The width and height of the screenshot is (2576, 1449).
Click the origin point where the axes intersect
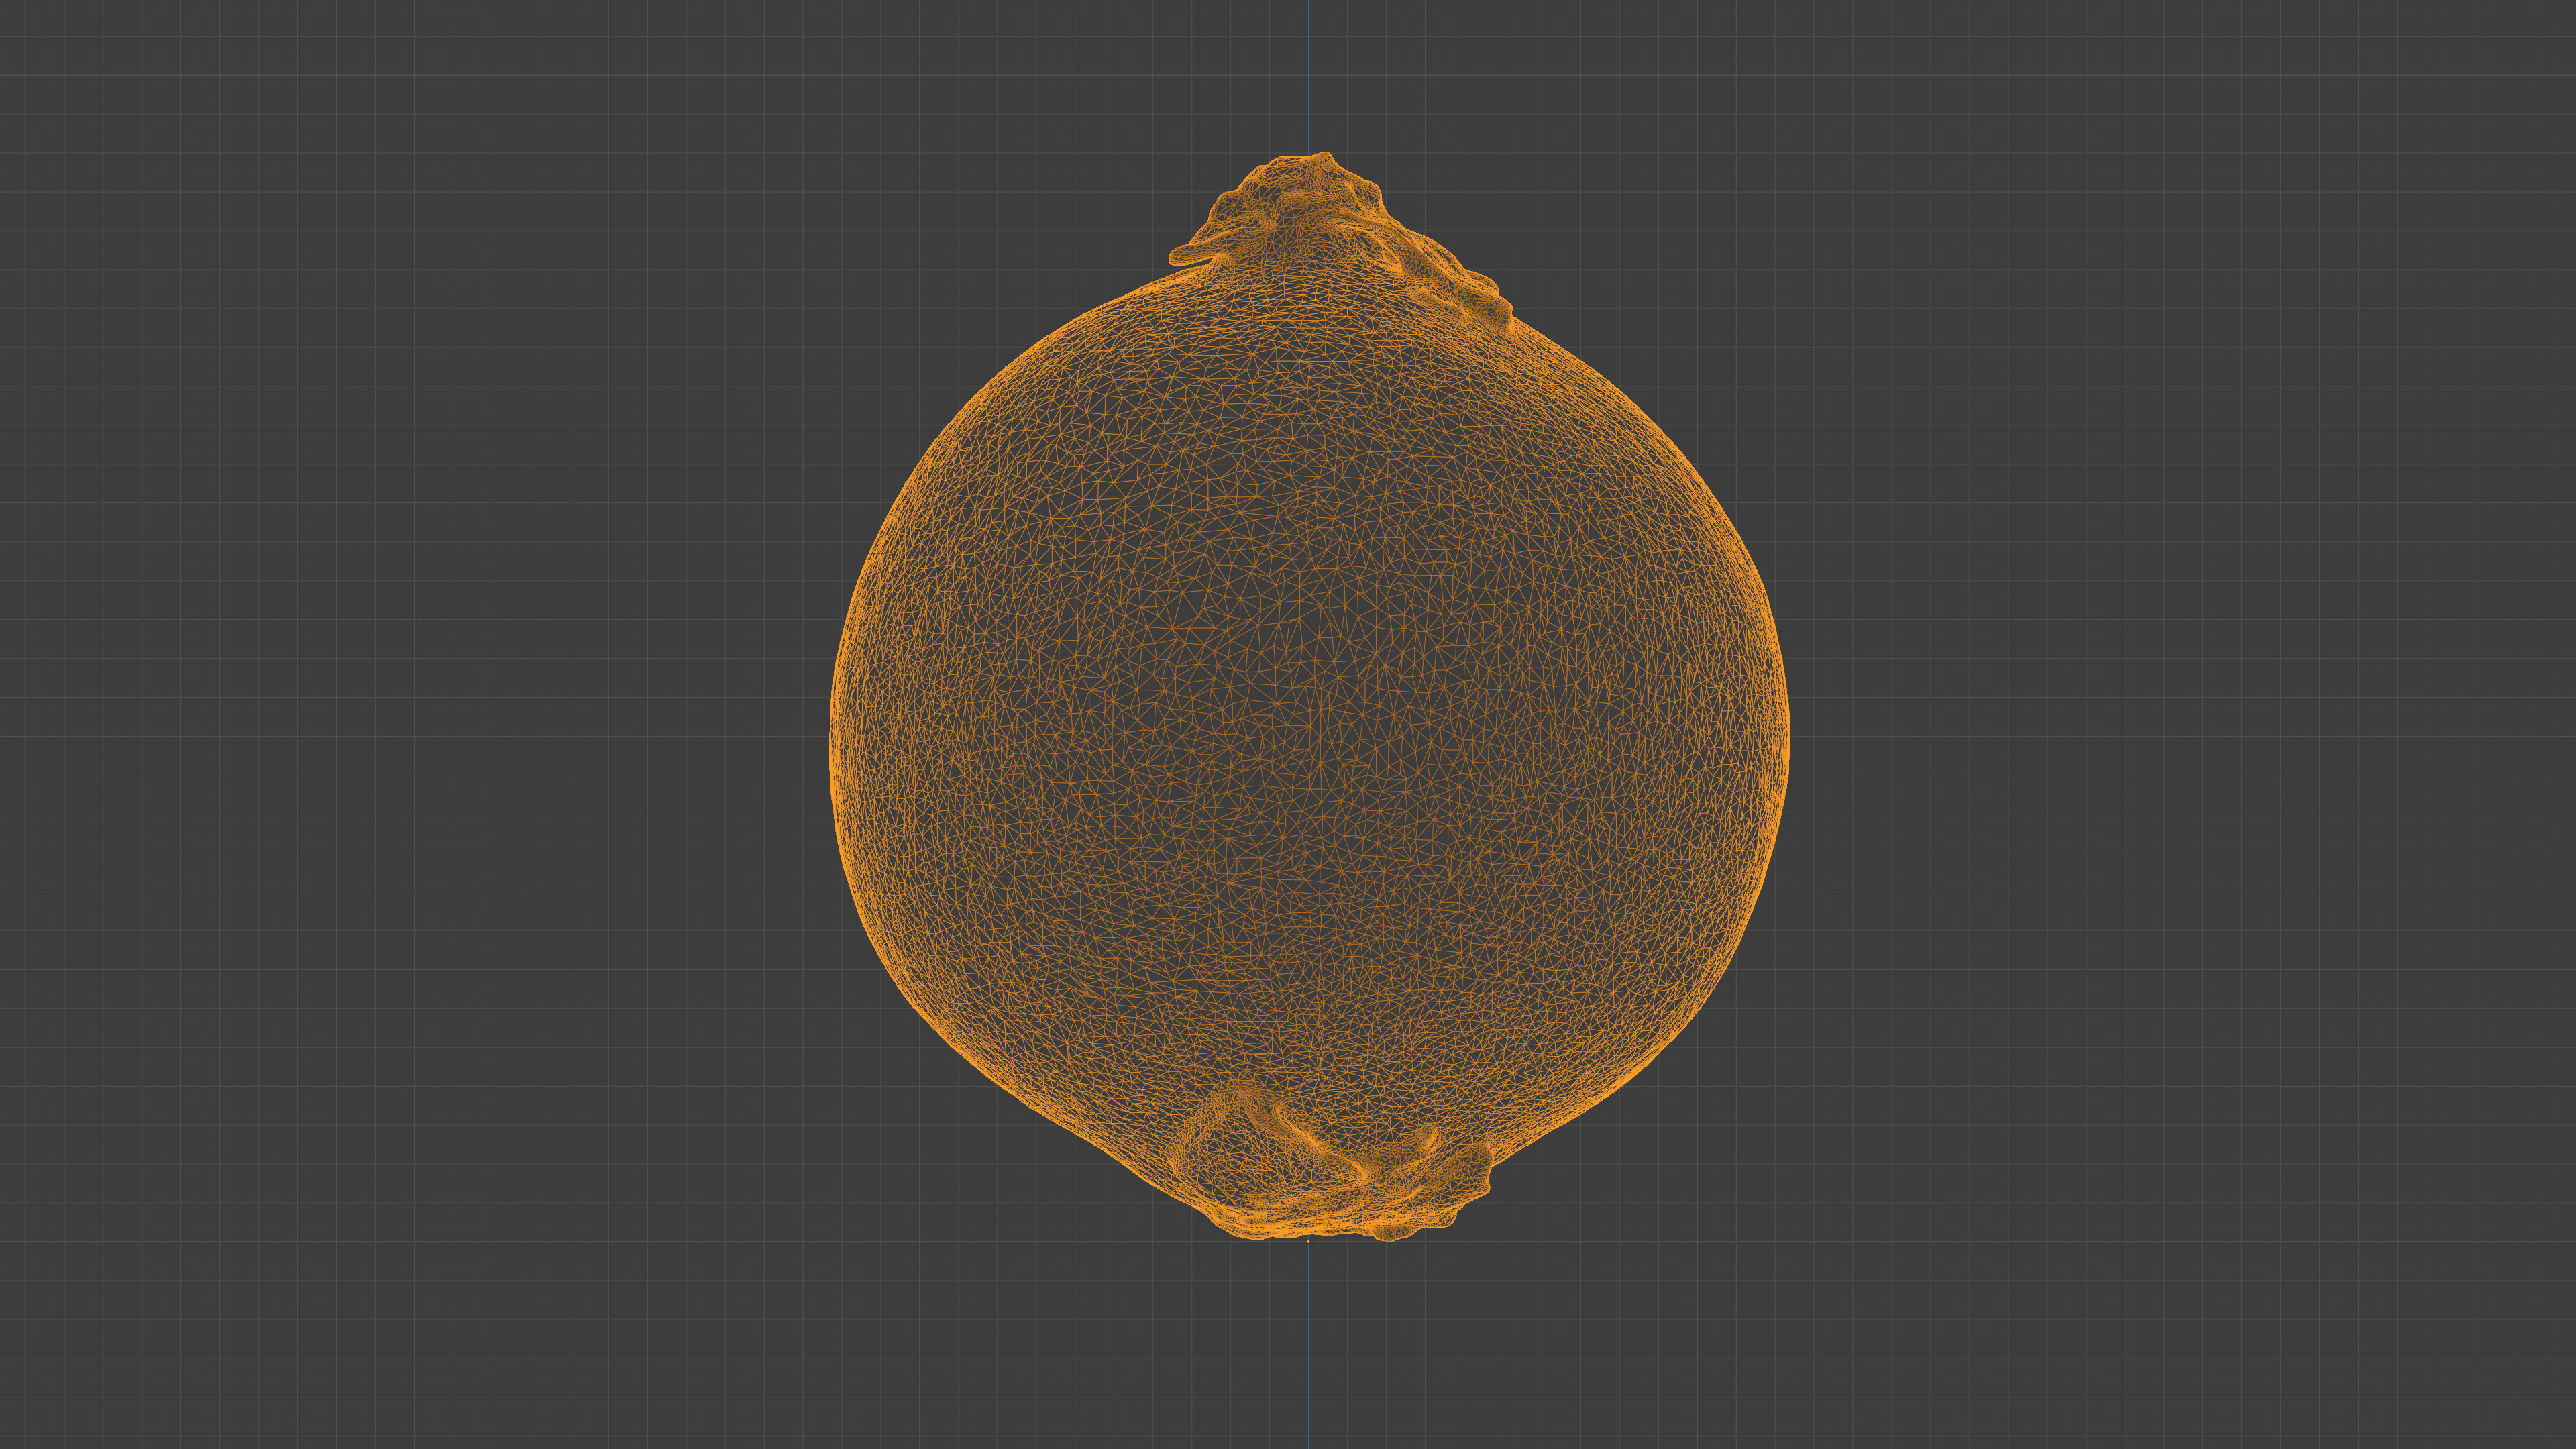tap(1308, 1242)
